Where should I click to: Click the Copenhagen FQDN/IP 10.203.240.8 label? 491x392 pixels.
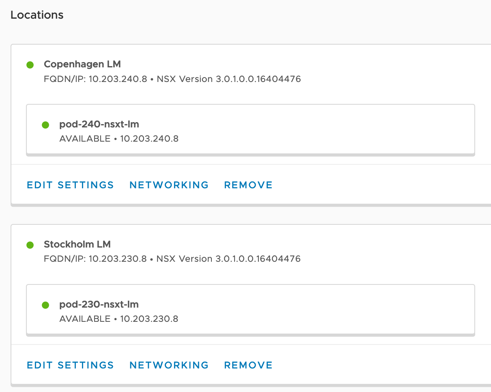coord(95,79)
